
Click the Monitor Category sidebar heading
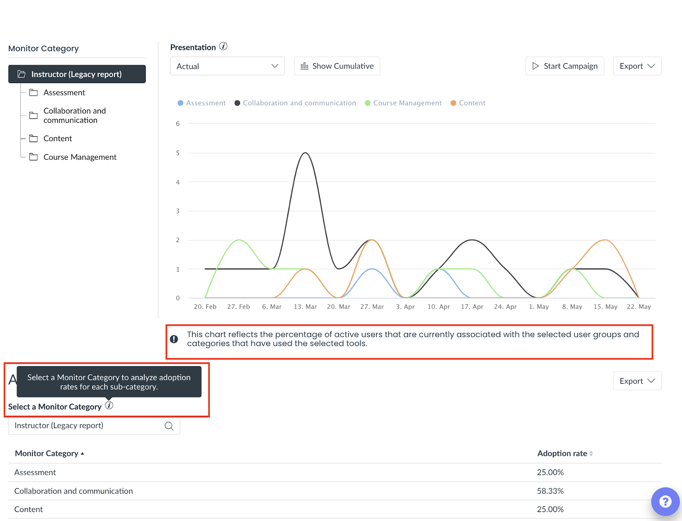pyautogui.click(x=43, y=49)
